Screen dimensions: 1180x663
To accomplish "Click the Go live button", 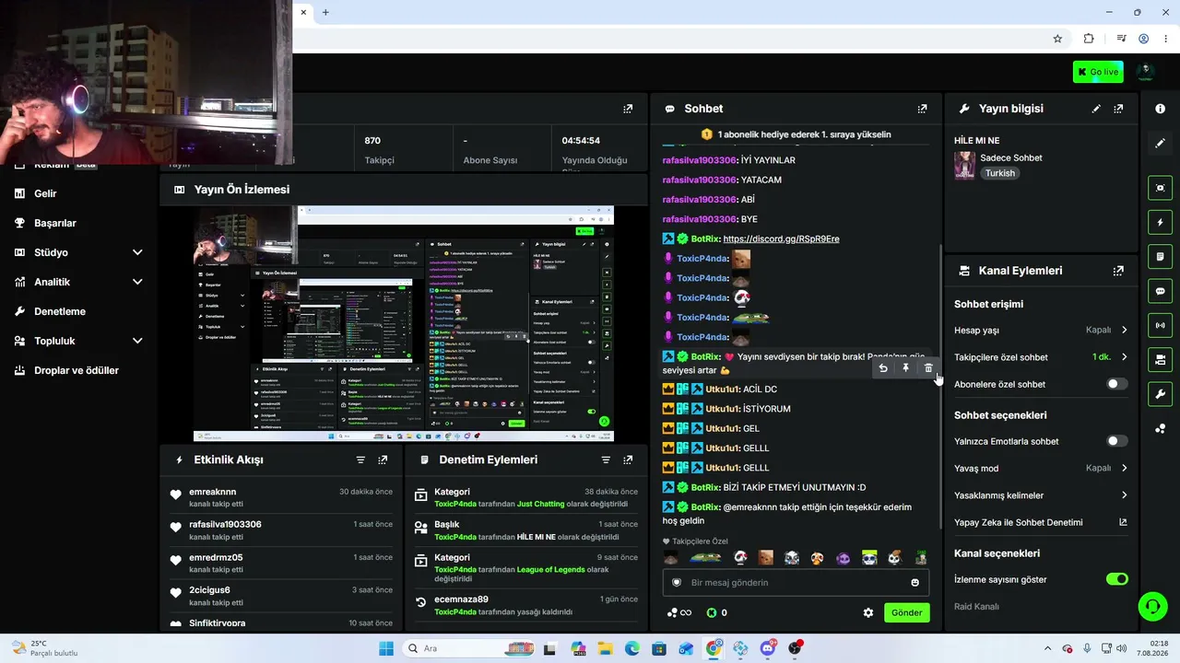I will [1098, 72].
